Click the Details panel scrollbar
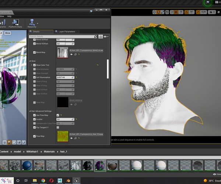This screenshot has height=184, width=221. point(108,69)
